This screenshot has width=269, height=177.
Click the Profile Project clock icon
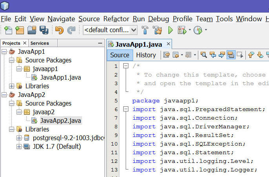pyautogui.click(x=198, y=30)
